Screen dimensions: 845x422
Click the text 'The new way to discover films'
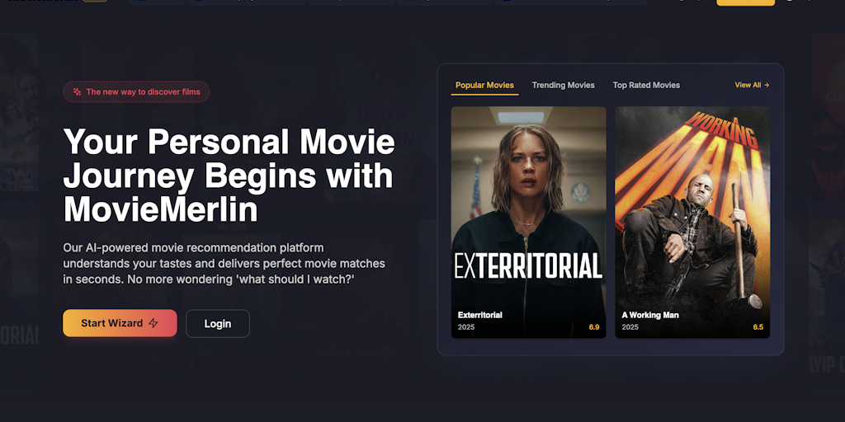tap(144, 91)
